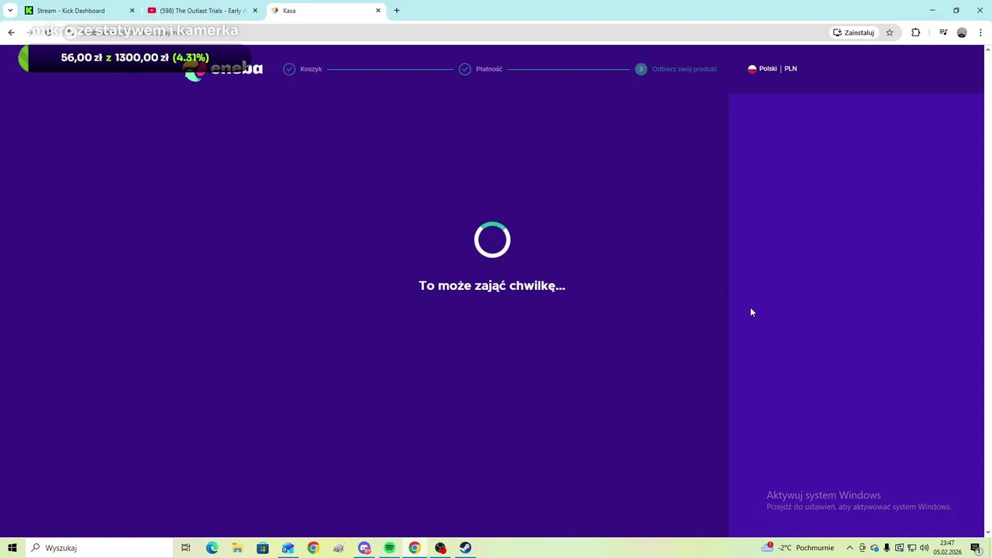This screenshot has width=992, height=558.
Task: Click the Koszyk step checkmark icon
Action: point(289,69)
